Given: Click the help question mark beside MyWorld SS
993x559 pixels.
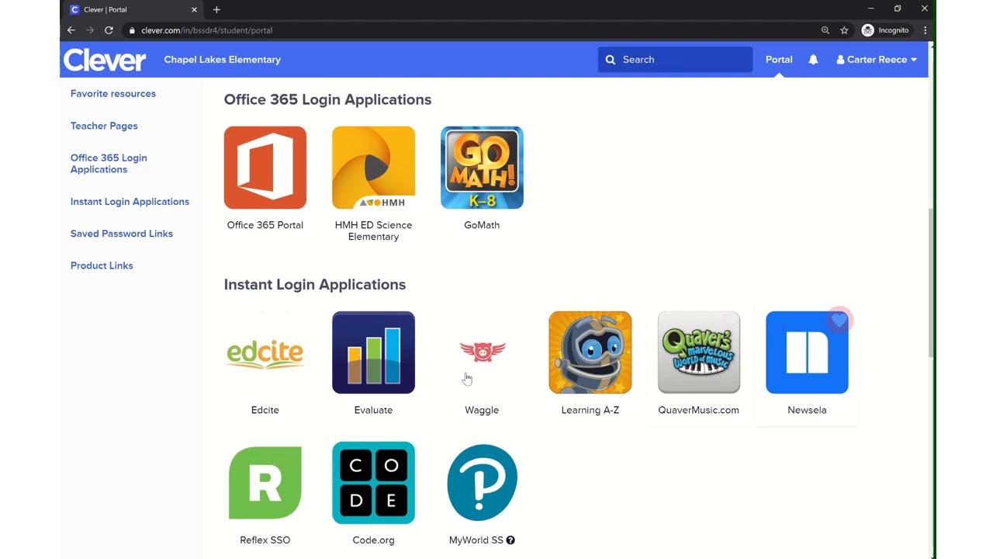Looking at the screenshot, I should click(510, 540).
